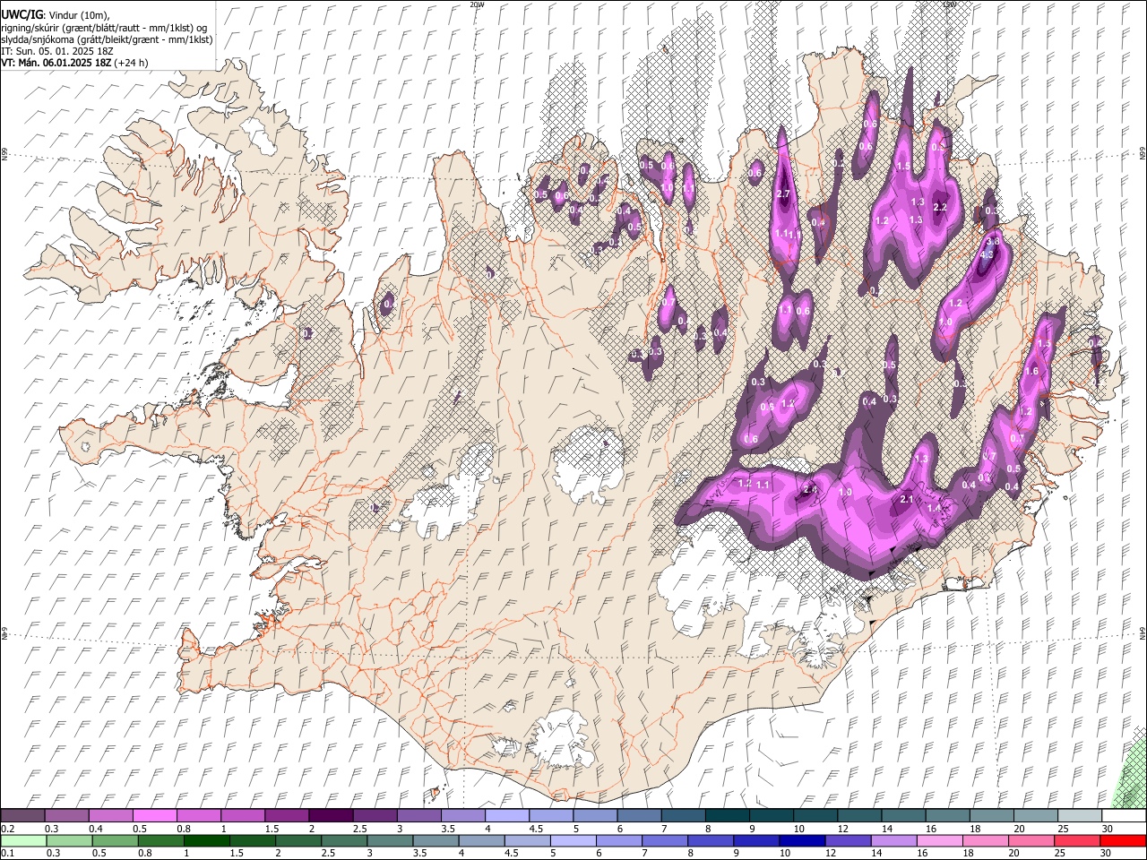Screen dimensions: 1147x860
Task: Click the pink rain swatch between 18 and 20
Action: (x=986, y=840)
